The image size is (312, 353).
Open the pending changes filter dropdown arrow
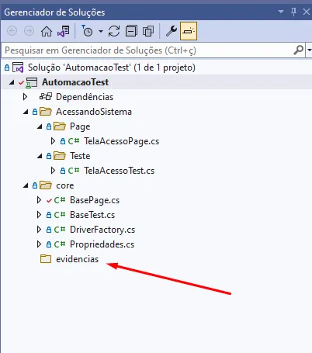click(101, 32)
